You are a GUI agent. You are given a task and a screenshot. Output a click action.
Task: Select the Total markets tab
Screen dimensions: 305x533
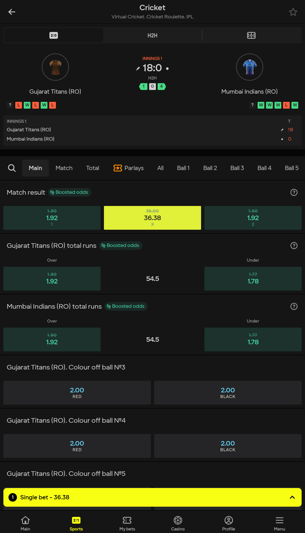pos(93,168)
